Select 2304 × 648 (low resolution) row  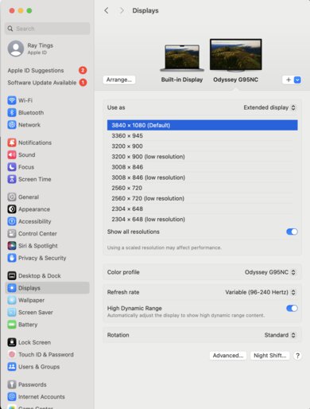tap(203, 219)
